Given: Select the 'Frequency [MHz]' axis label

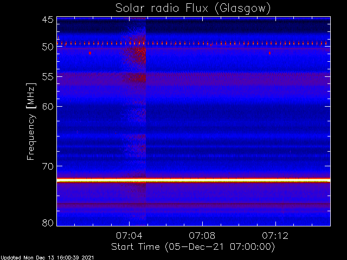Looking at the screenshot, I should (31, 121).
